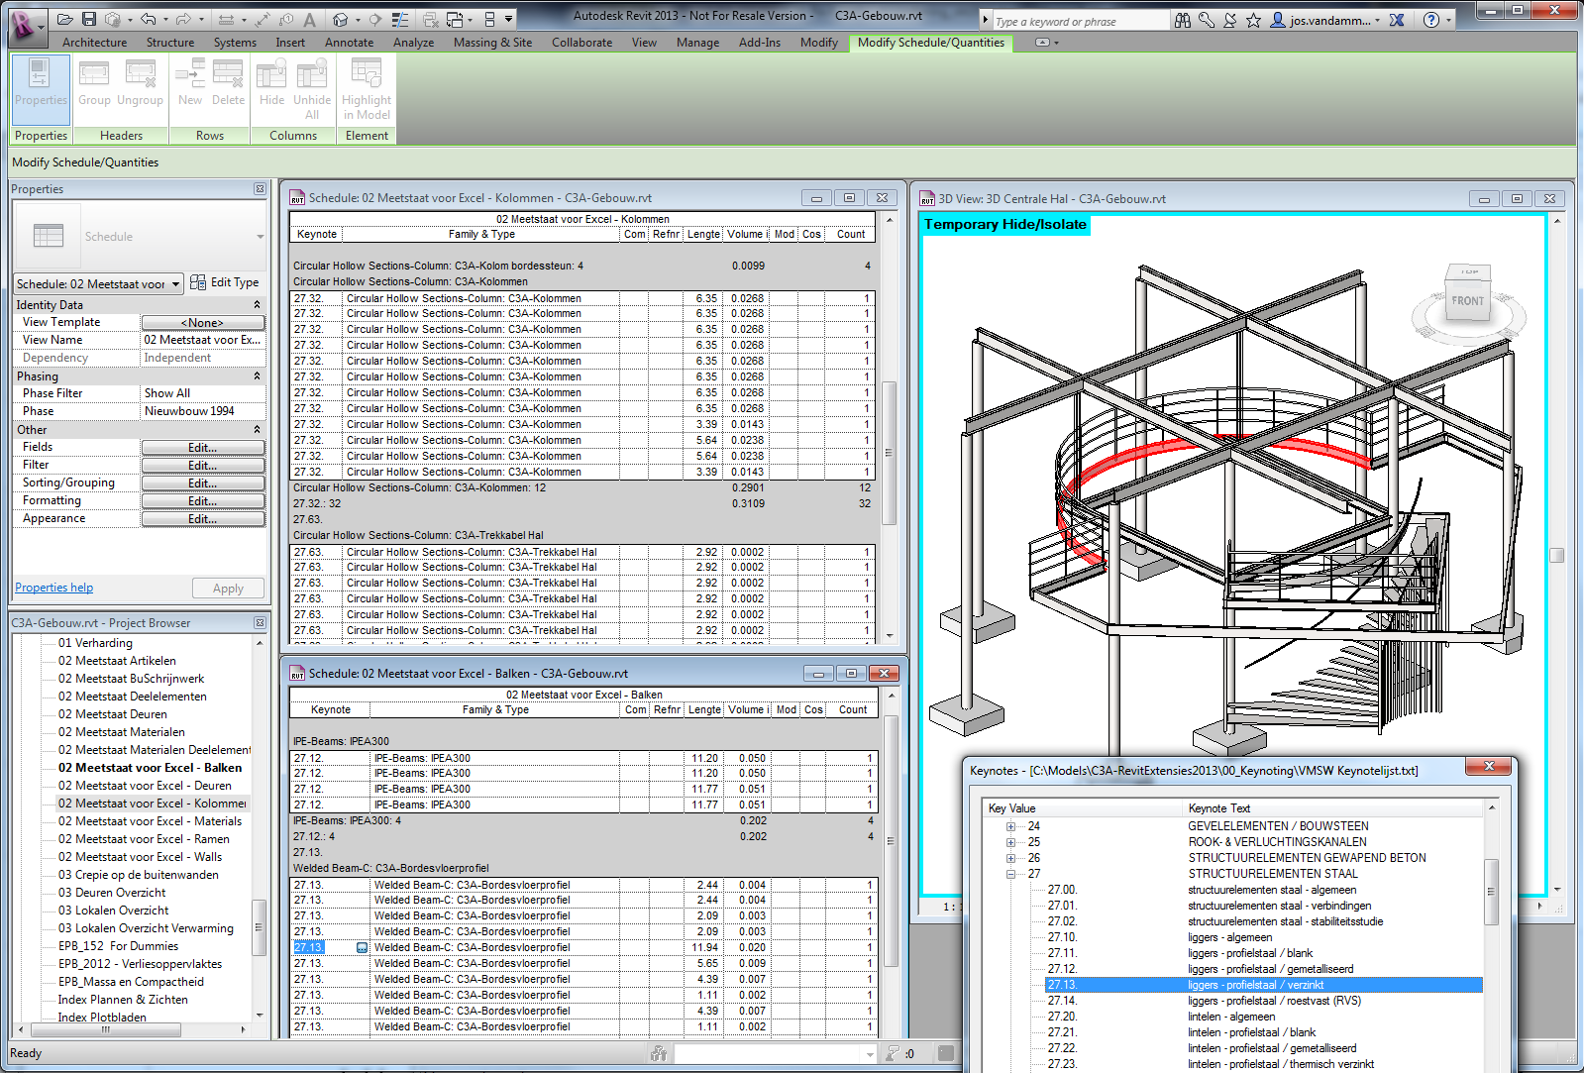Click the keynote icon in highlighted 27.13 cell
Screen dimensions: 1584x1073
[x=362, y=948]
